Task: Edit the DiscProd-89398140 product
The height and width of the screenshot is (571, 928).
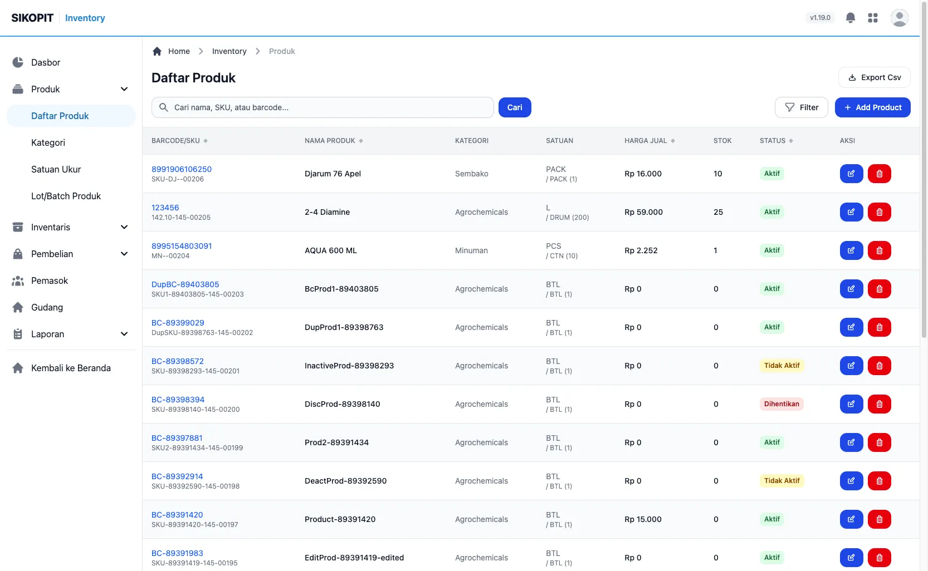Action: (x=851, y=404)
